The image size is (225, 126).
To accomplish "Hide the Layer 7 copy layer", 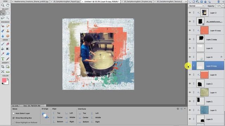I will pyautogui.click(x=190, y=39).
